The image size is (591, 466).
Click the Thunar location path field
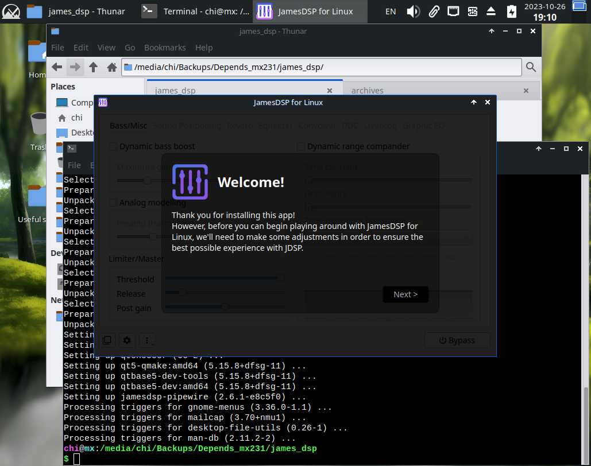322,67
